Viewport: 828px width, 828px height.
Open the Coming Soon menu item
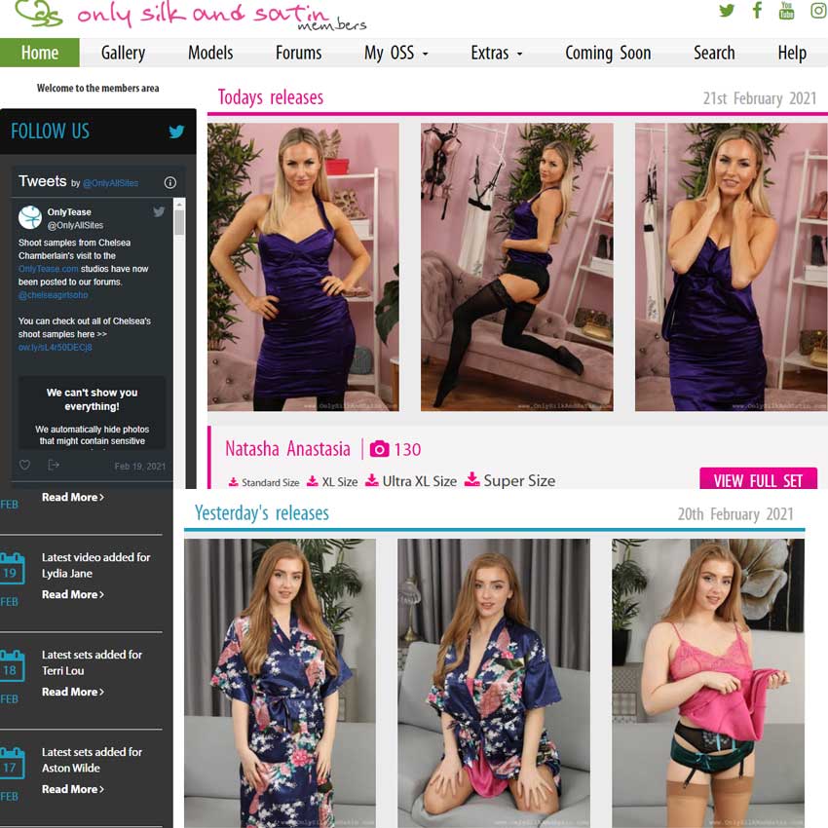[x=608, y=53]
